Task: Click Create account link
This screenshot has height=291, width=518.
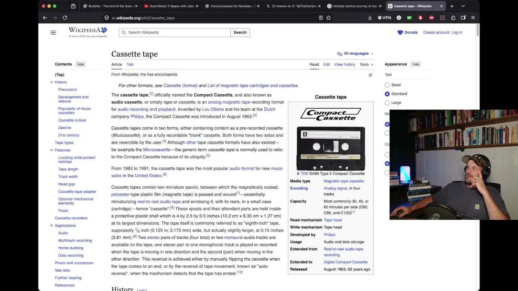Action: pos(436,32)
